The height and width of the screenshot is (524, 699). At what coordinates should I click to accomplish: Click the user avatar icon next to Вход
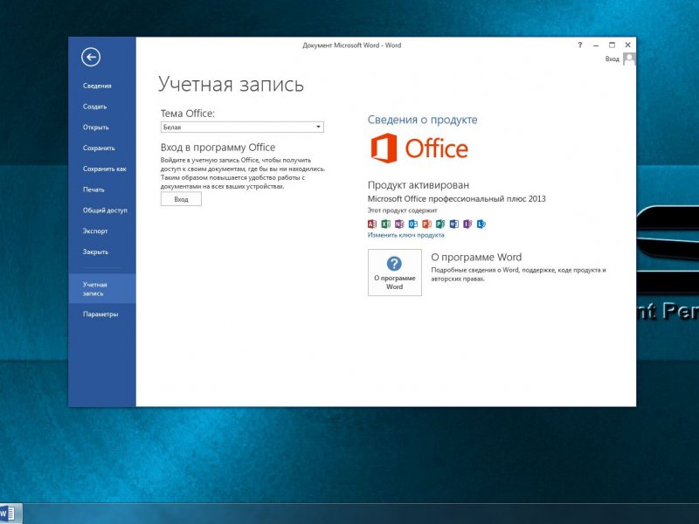click(629, 59)
